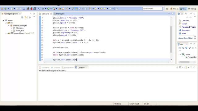
Task: Click Collapse All in Package Explorer
Action: (22, 17)
